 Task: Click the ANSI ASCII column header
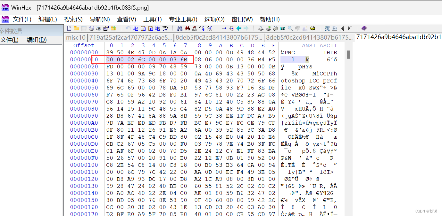tap(319, 45)
